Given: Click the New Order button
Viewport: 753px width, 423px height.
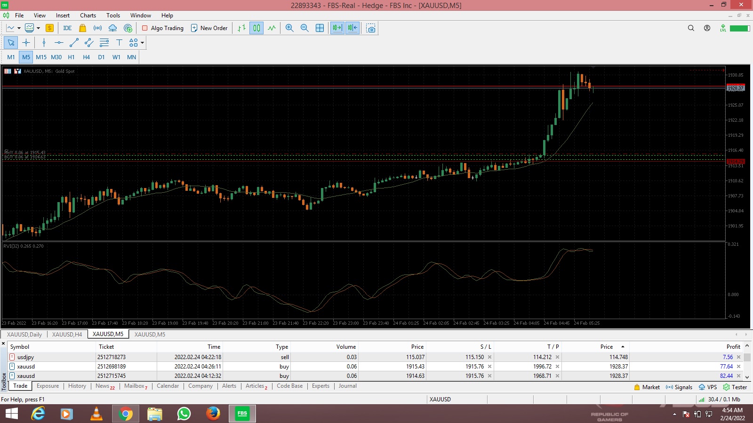Looking at the screenshot, I should tap(209, 28).
